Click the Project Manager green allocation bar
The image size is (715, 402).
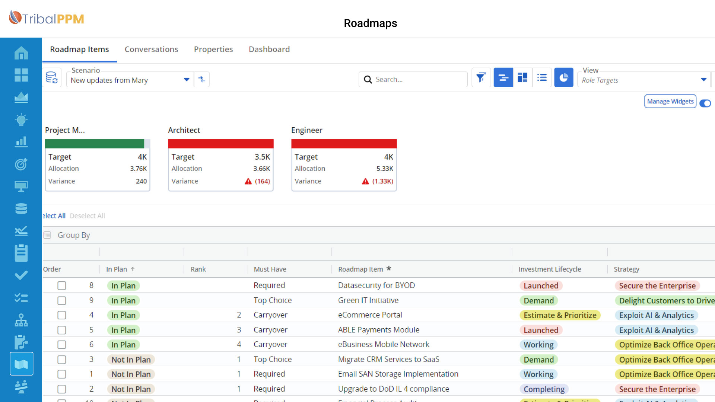tap(94, 144)
